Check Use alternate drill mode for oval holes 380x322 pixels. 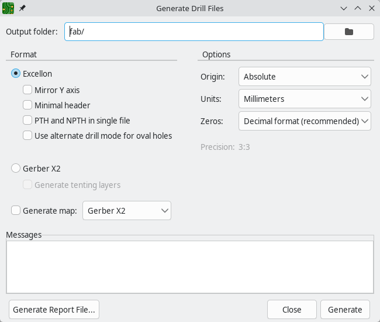click(27, 136)
